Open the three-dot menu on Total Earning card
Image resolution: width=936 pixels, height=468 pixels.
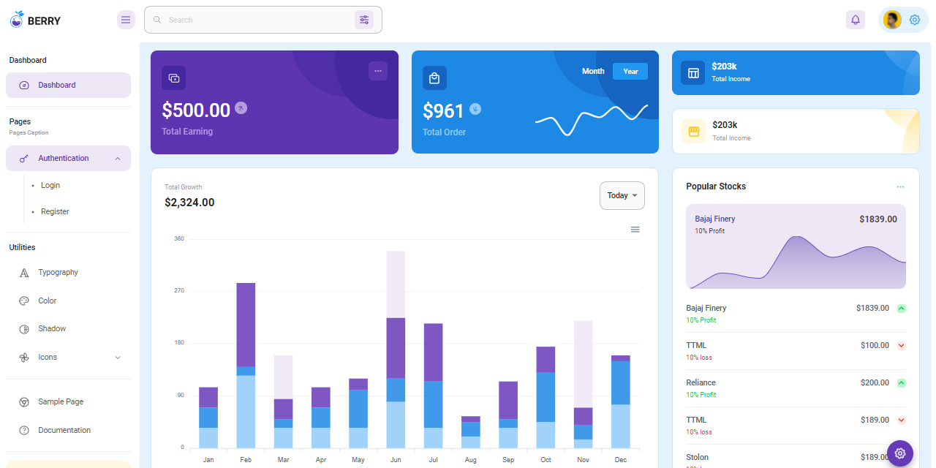point(378,71)
